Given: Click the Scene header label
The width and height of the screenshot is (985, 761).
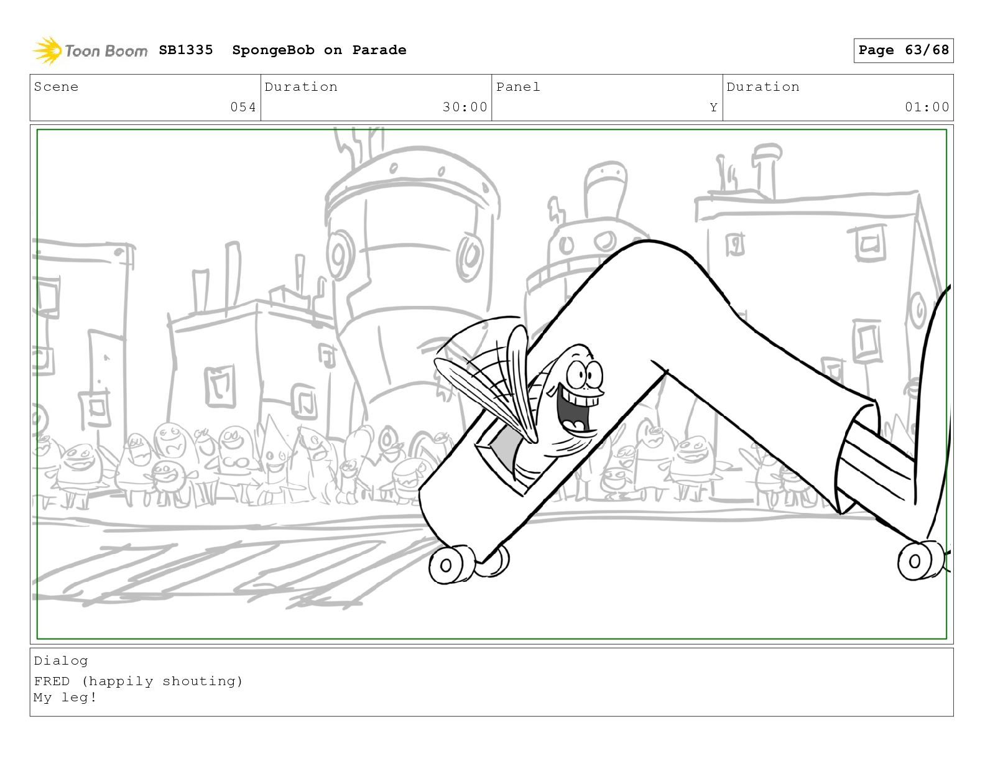Looking at the screenshot, I should click(56, 86).
